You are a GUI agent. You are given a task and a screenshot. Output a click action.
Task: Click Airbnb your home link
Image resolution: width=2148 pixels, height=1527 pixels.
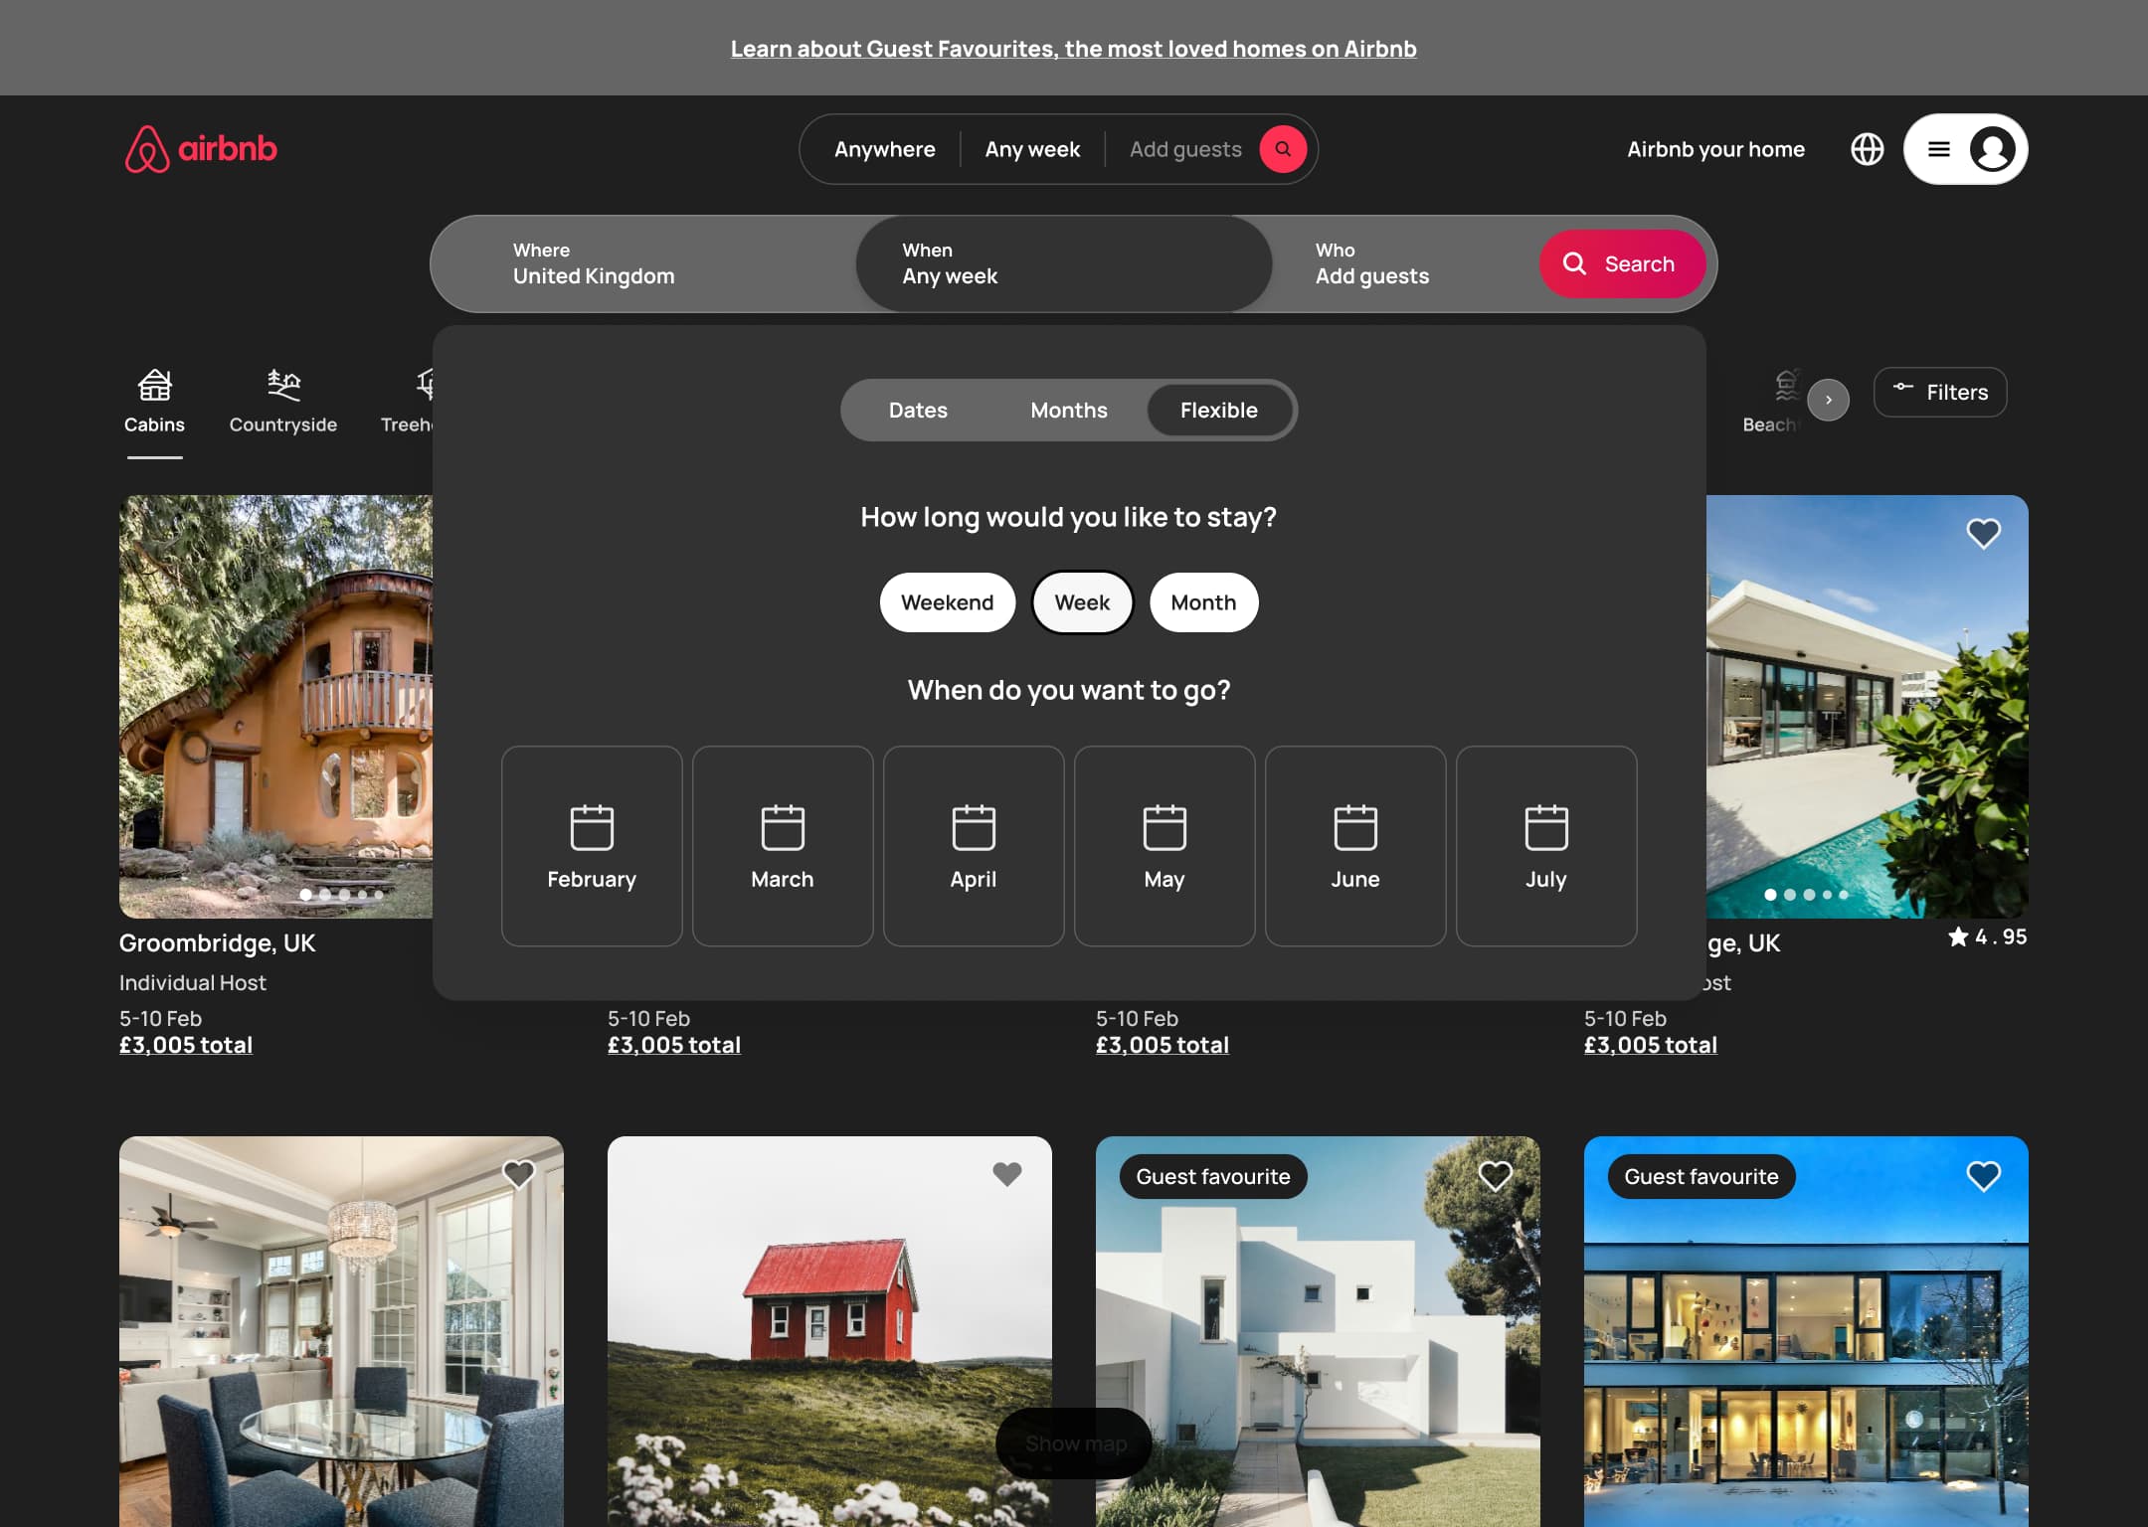tap(1715, 149)
